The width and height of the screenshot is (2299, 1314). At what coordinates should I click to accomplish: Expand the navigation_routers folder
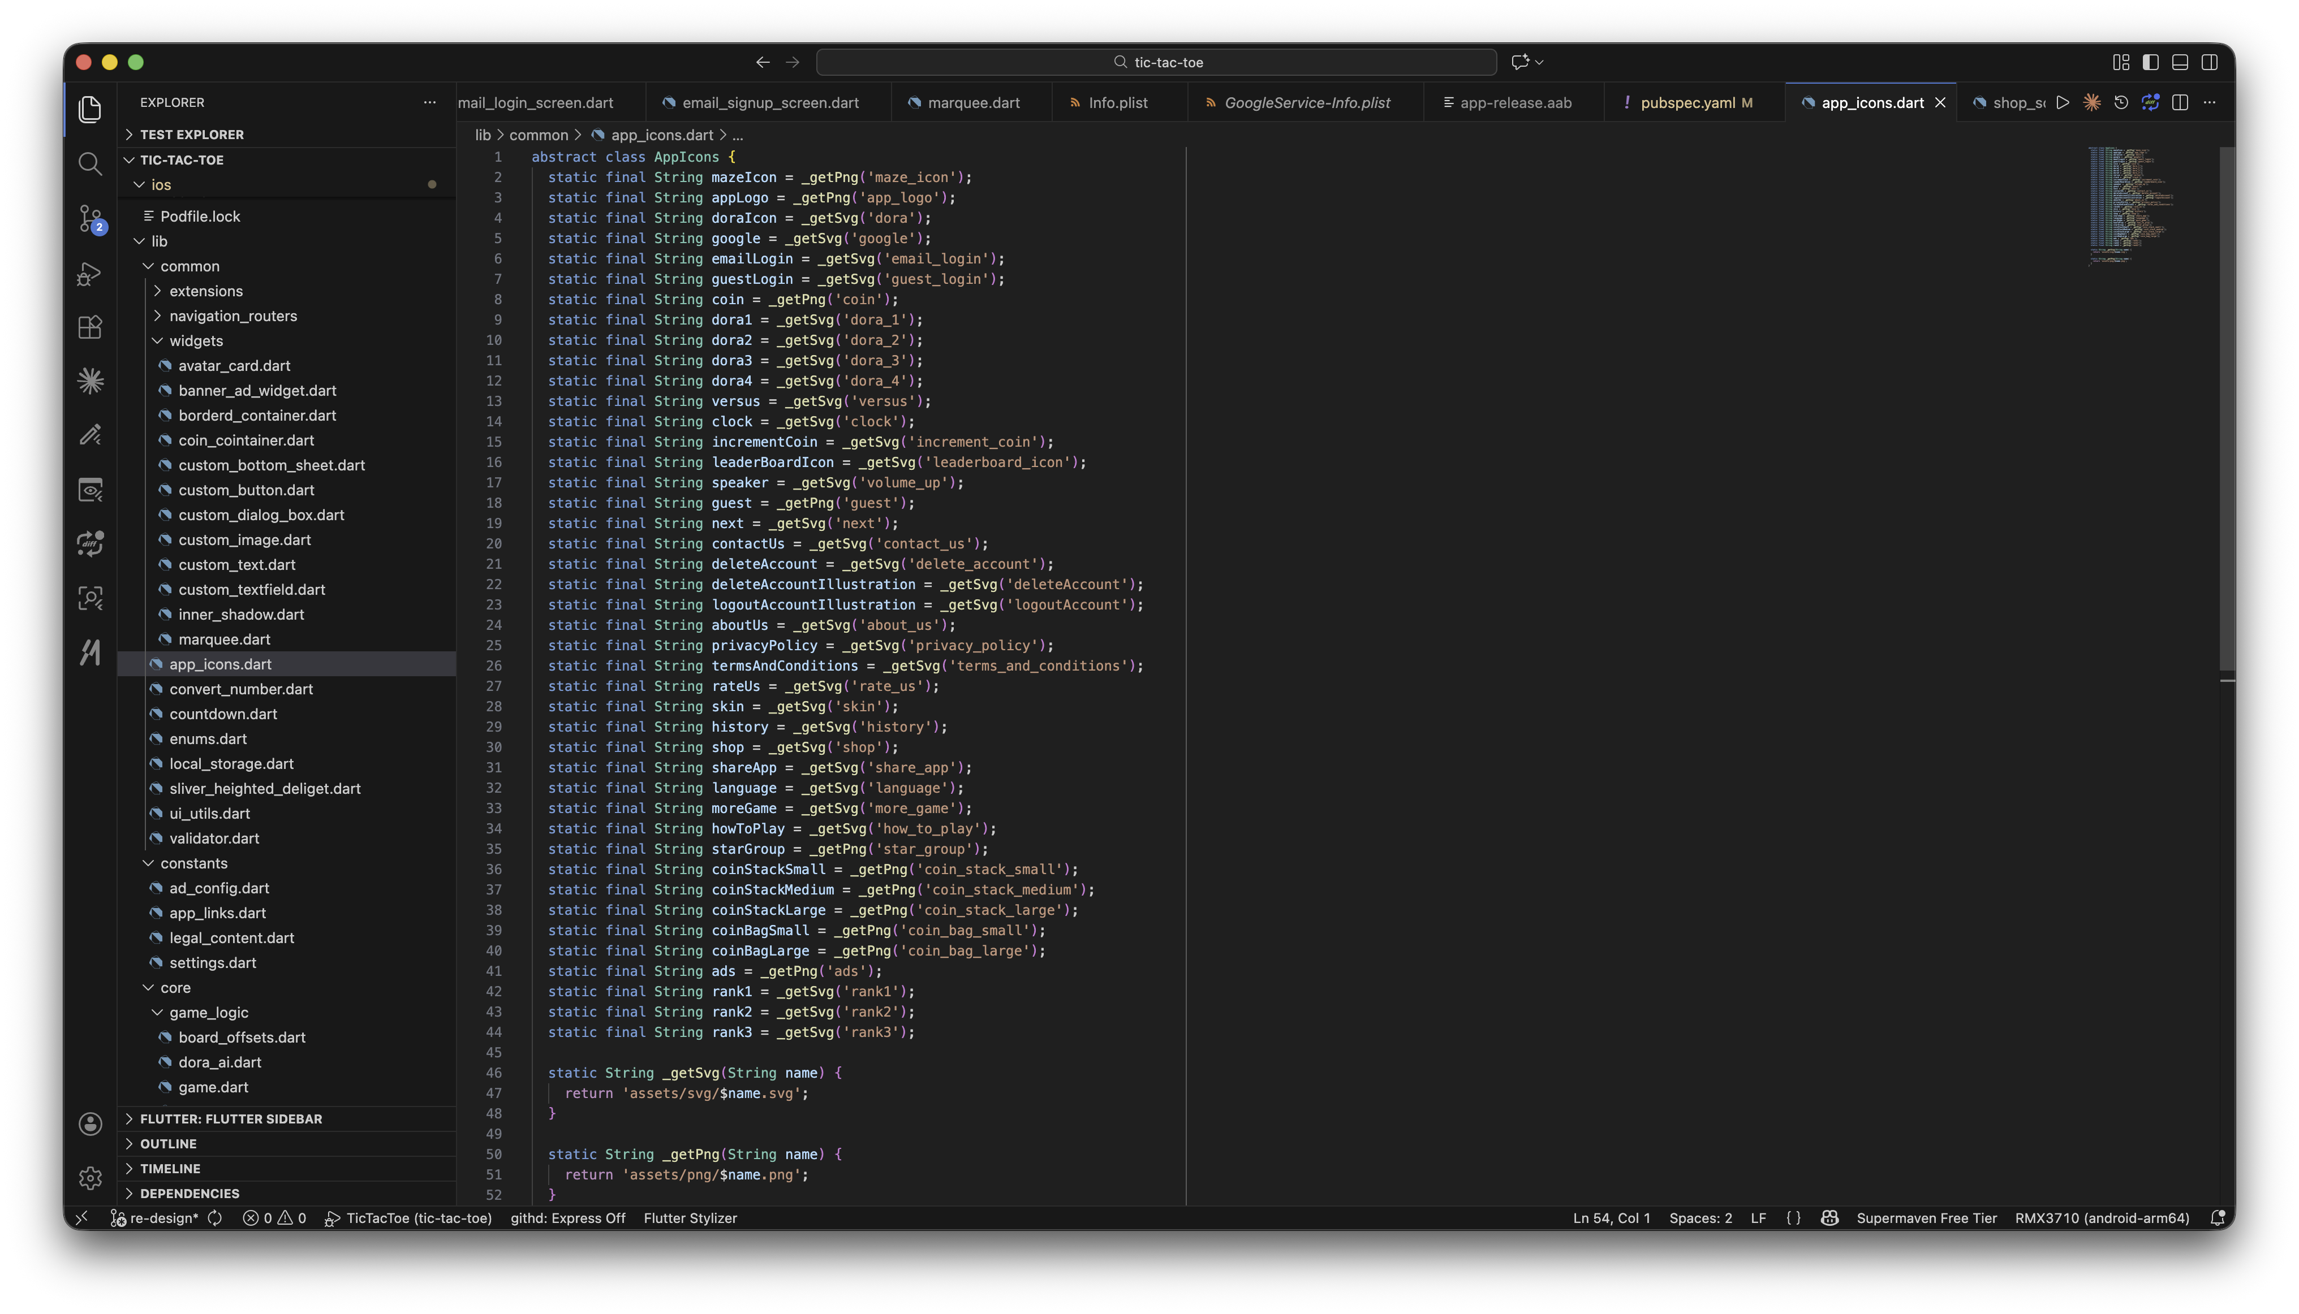coord(287,316)
